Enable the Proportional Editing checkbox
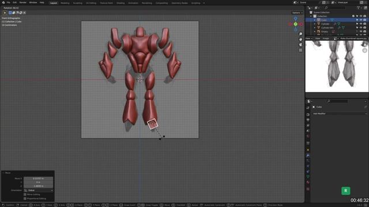This screenshot has width=369, height=207. [25, 198]
